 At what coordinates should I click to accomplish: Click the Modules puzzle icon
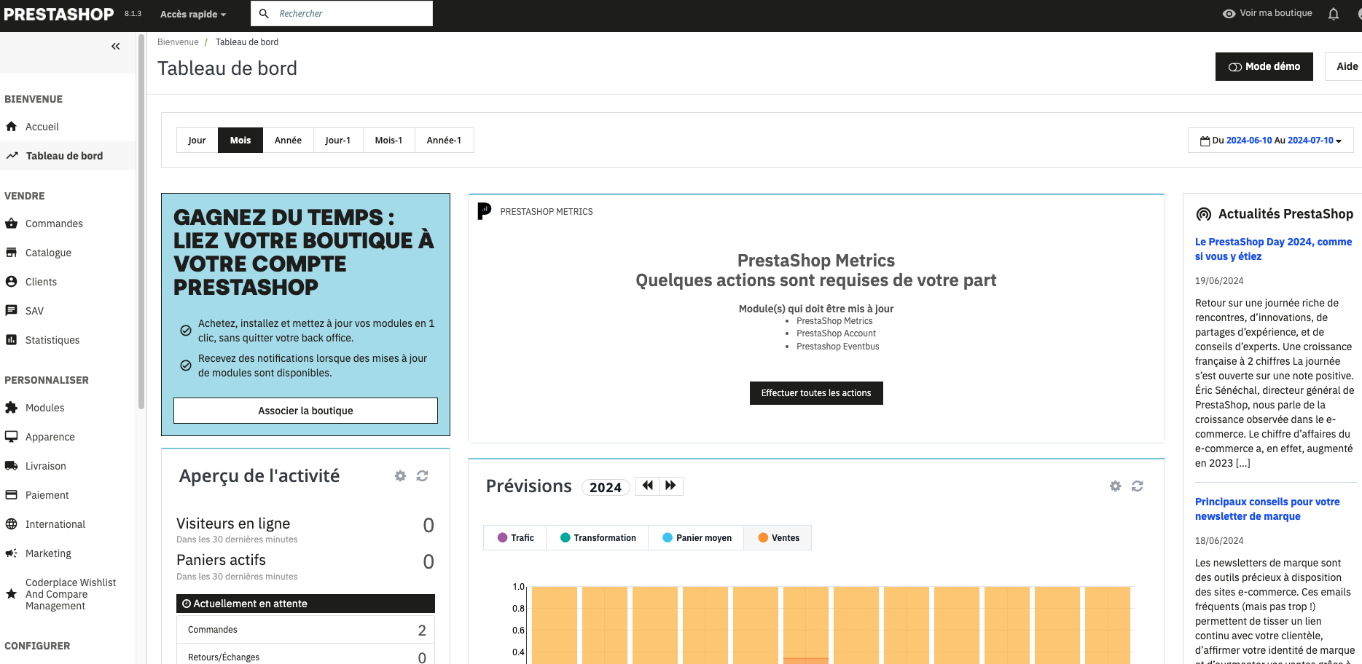point(12,408)
